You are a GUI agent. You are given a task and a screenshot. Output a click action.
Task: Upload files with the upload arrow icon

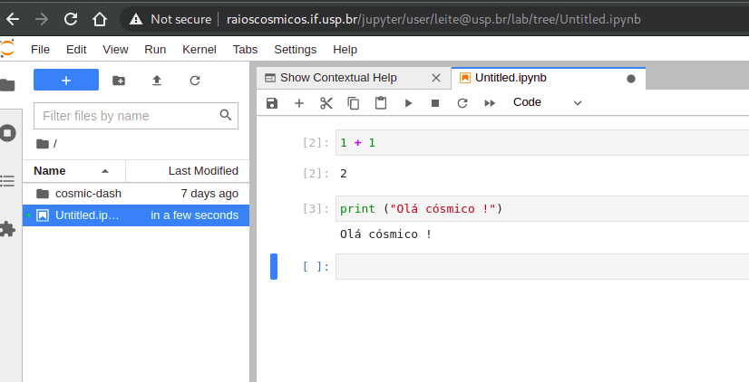tap(157, 81)
